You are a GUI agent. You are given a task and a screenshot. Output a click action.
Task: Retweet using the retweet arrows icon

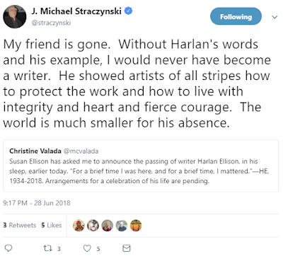pyautogui.click(x=47, y=248)
